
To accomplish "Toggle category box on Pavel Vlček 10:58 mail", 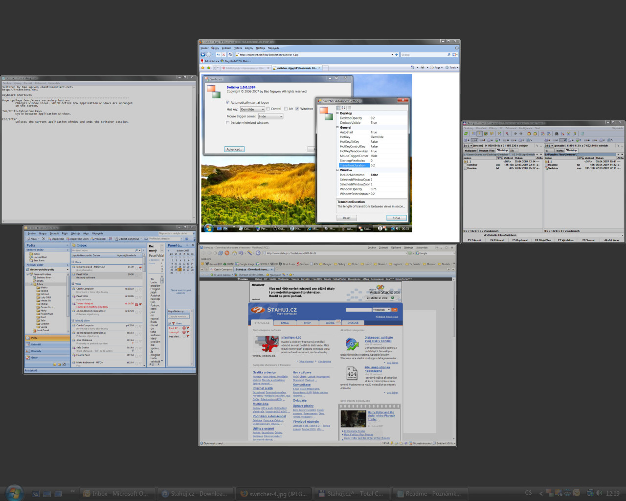I will click(137, 274).
